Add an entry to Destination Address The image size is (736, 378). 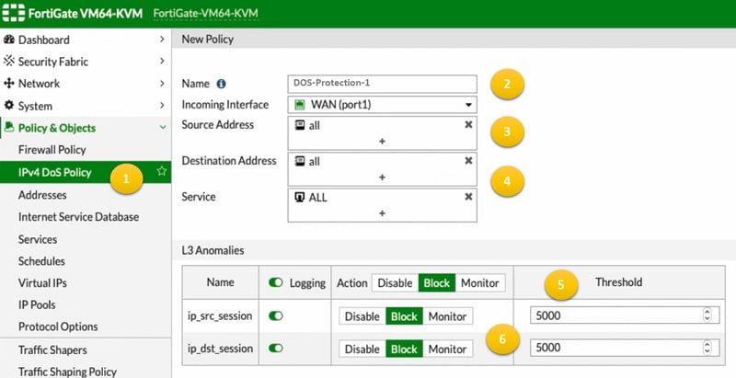pyautogui.click(x=382, y=178)
